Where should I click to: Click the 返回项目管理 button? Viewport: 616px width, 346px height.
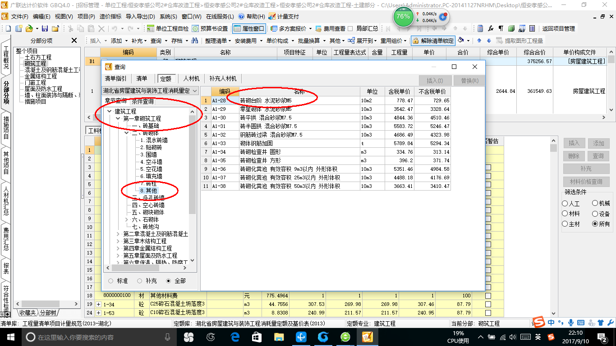(559, 28)
